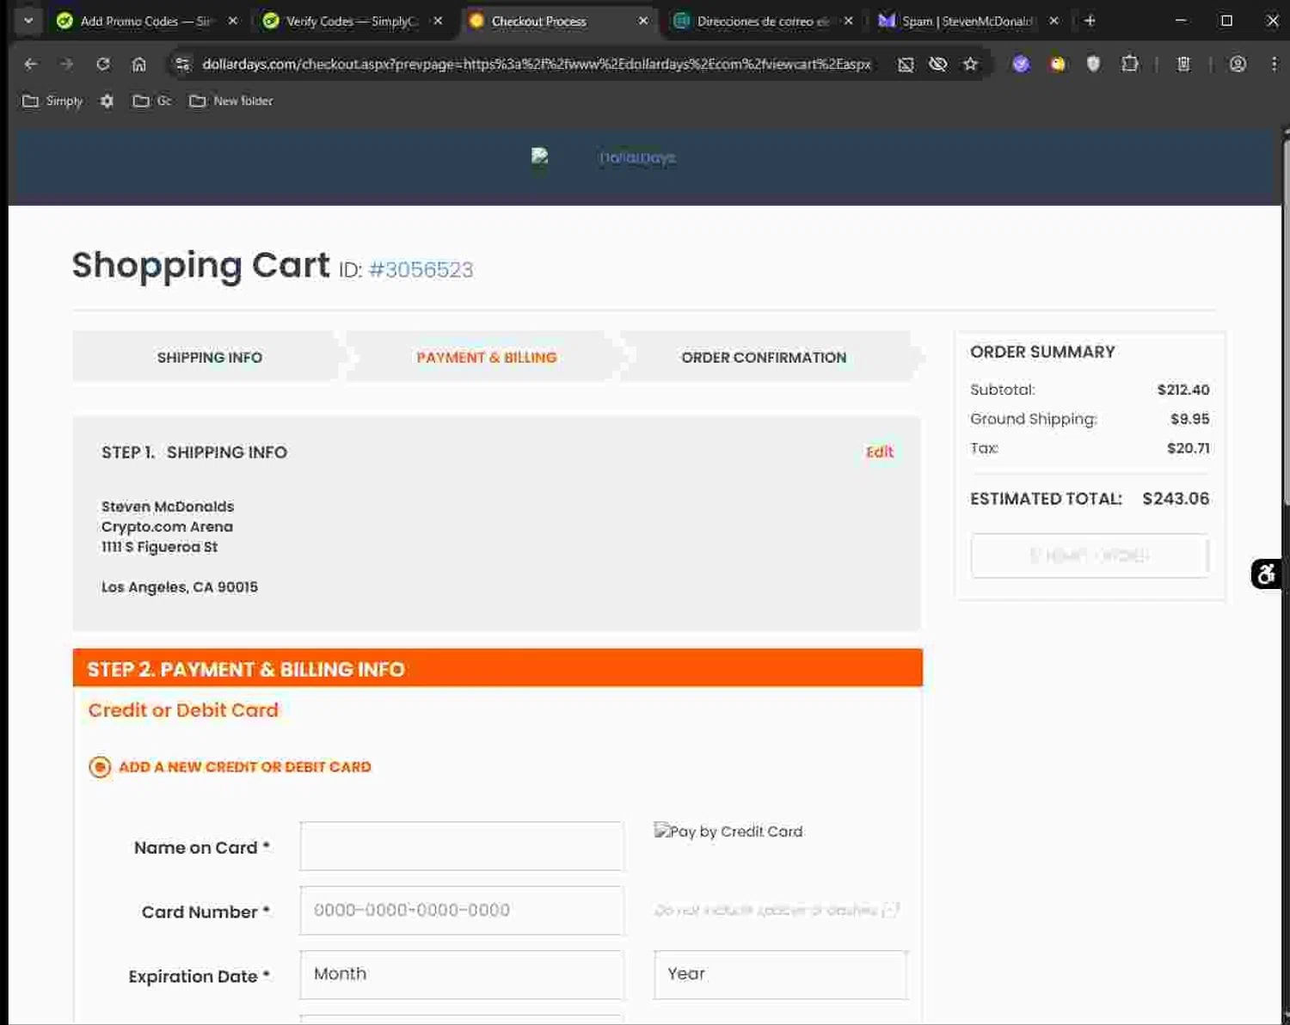1290x1025 pixels.
Task: Close the Checkout Process tab
Action: pyautogui.click(x=643, y=21)
